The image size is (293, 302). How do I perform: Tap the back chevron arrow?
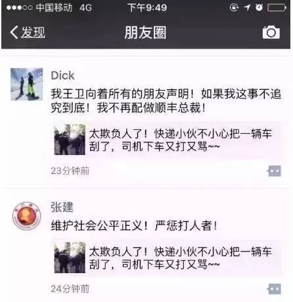pos(14,32)
